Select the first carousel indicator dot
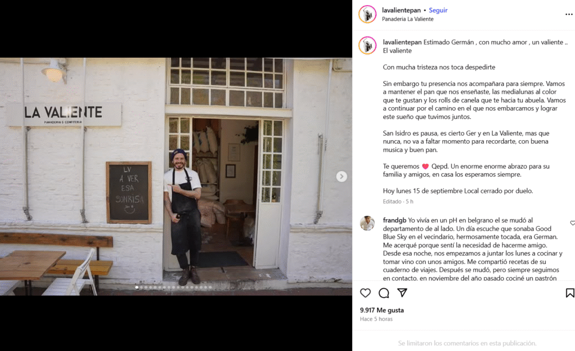Viewport: 575px width, 351px height. tap(137, 287)
